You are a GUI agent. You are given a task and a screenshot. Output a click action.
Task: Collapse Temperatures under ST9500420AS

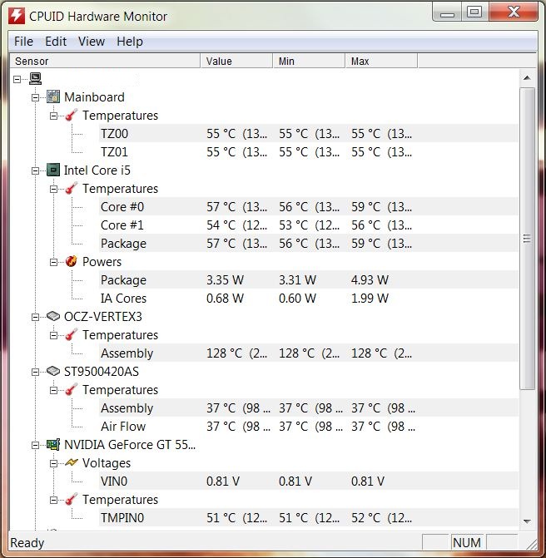tap(53, 390)
